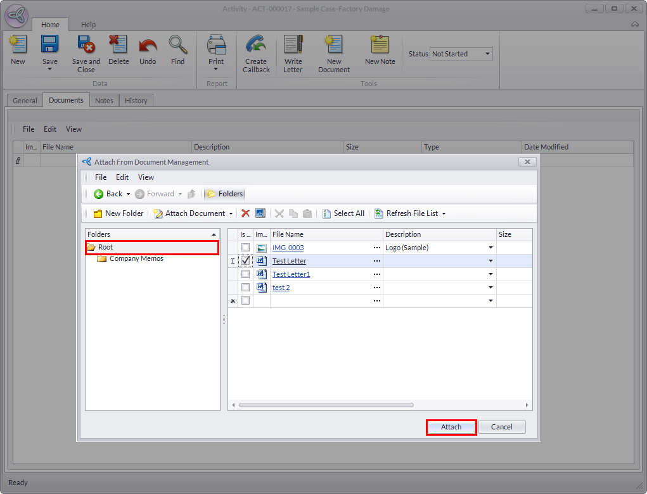Click the green Back navigation icon
The height and width of the screenshot is (494, 647).
coord(98,194)
